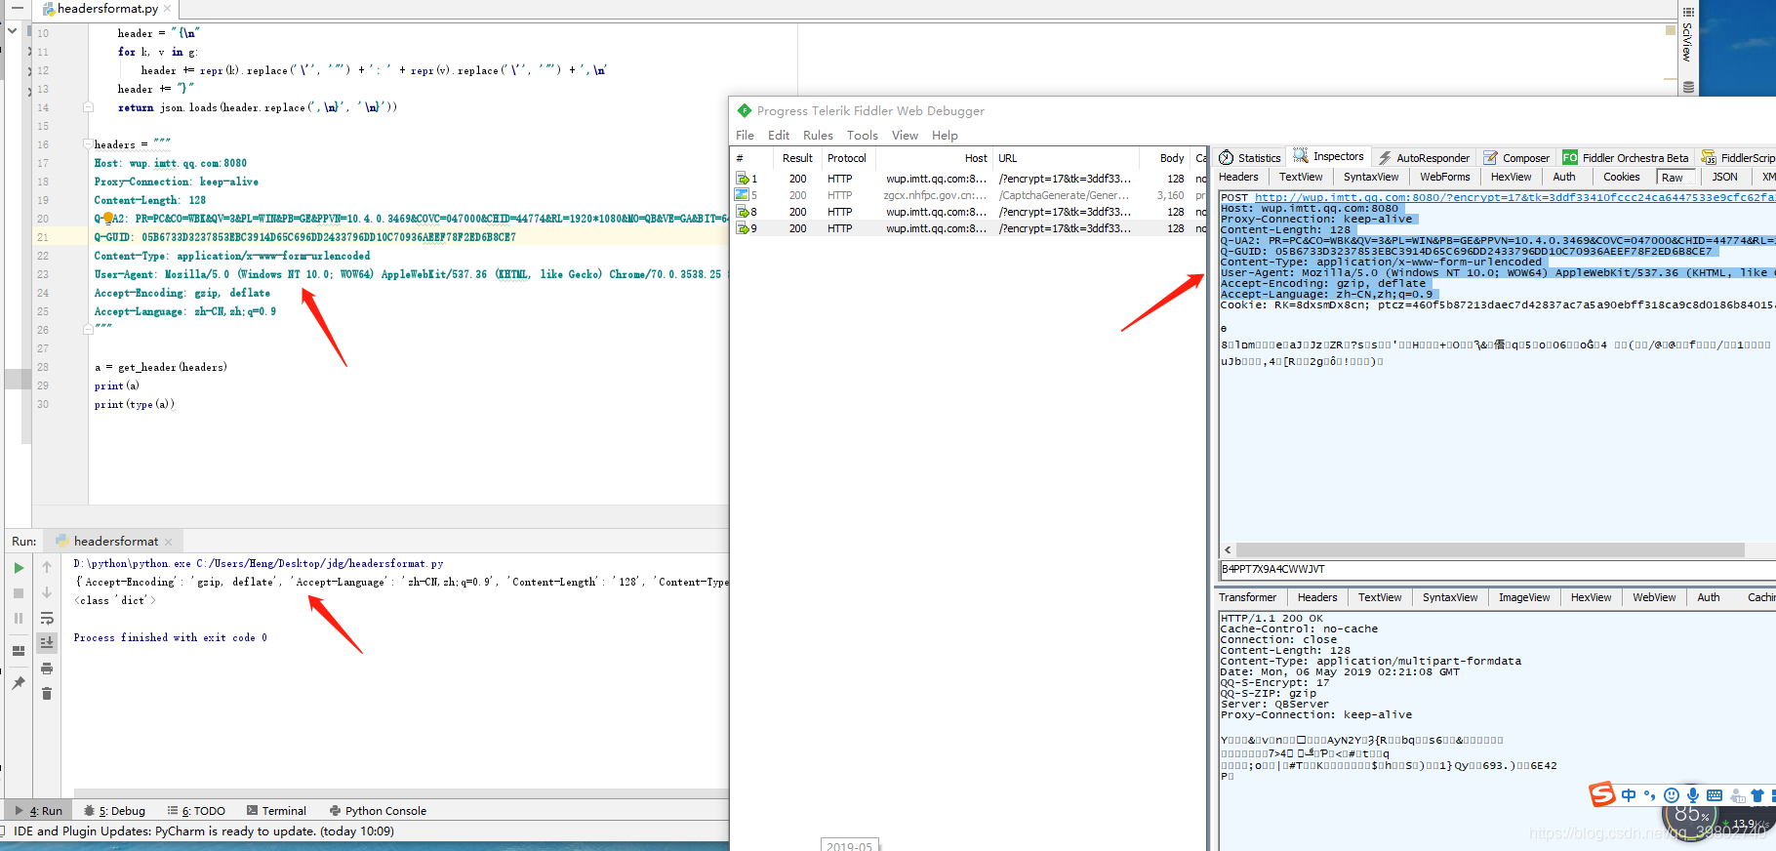Click the Pause output icon in Run panel

pos(19,619)
